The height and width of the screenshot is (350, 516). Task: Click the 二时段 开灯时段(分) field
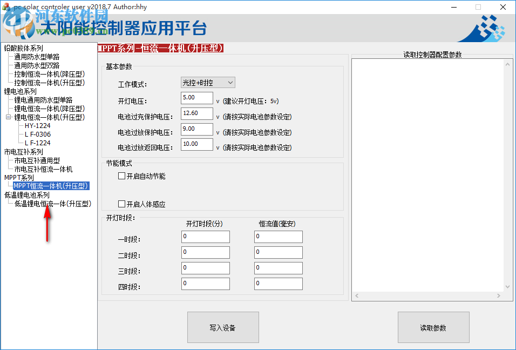tap(205, 253)
